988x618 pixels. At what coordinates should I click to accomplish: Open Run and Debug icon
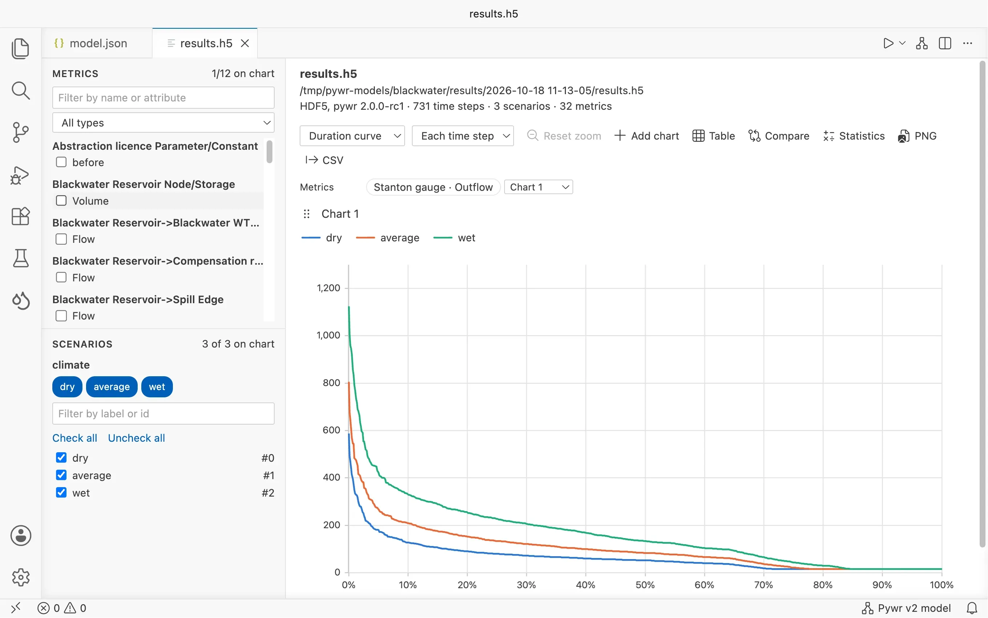pos(20,175)
